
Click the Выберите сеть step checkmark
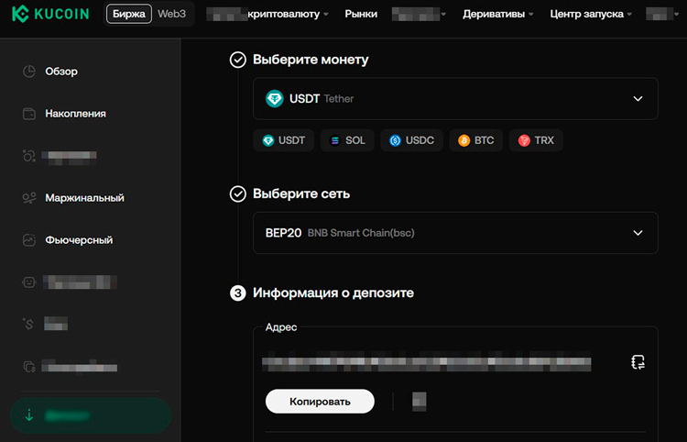[238, 193]
